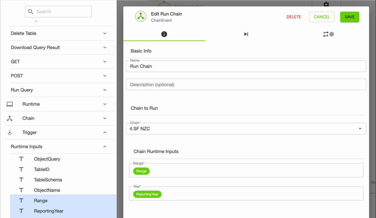The image size is (376, 218).
Task: Expand the GET section chevron
Action: (x=105, y=62)
